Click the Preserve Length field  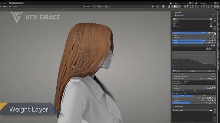[x=194, y=74]
